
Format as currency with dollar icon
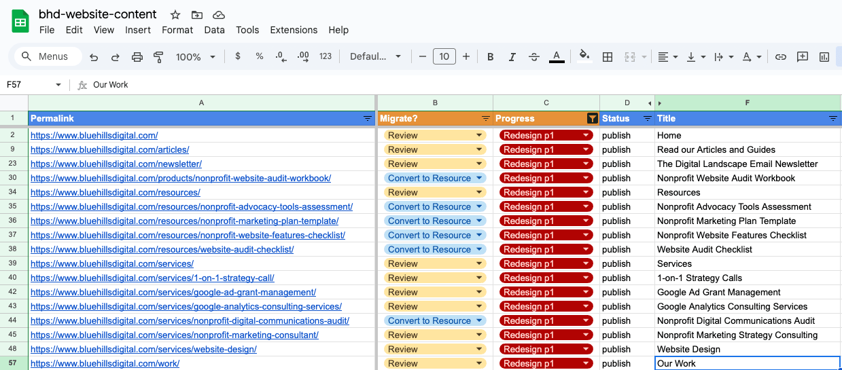(x=238, y=56)
